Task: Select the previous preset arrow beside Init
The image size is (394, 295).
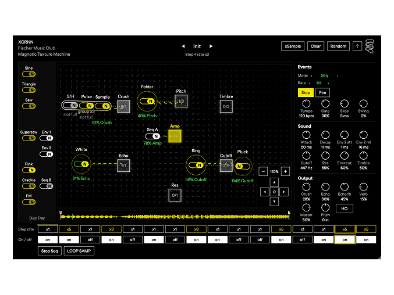Action: [183, 46]
